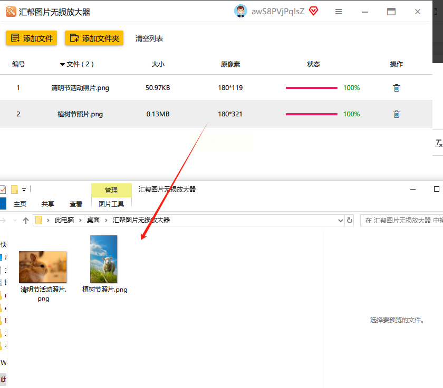Select the 图片工具 ribbon tab
The height and width of the screenshot is (388, 443).
[x=111, y=204]
